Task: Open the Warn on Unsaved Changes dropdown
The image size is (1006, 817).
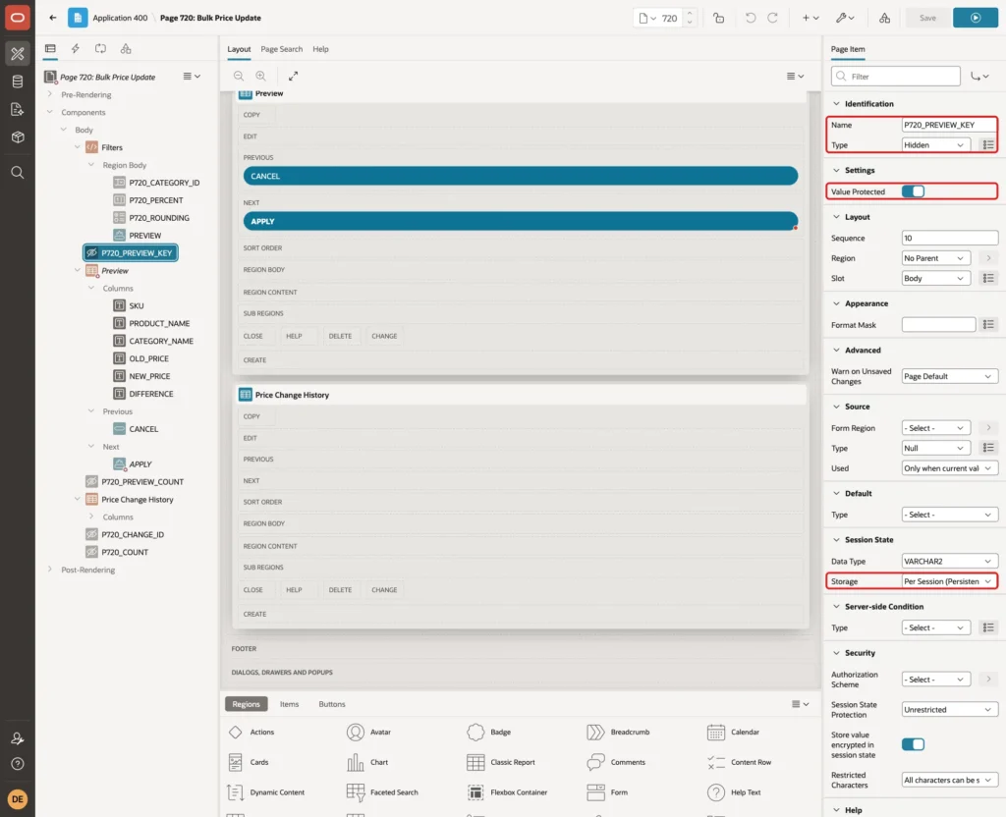Action: (950, 376)
